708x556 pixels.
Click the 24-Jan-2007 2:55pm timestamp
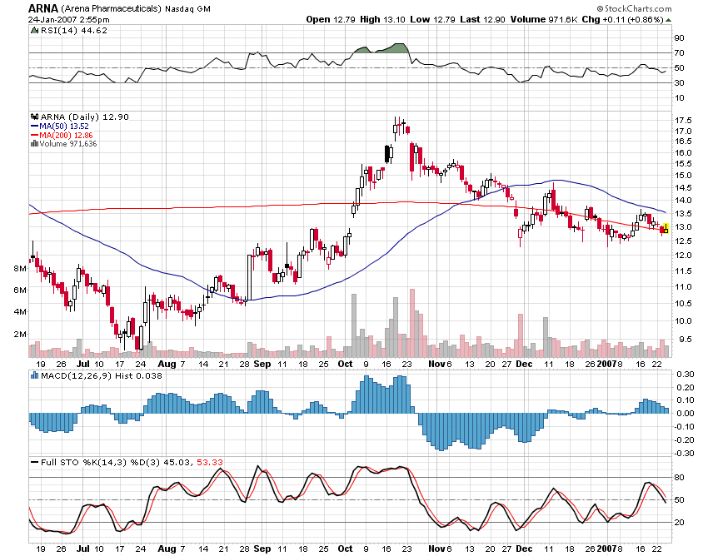tap(68, 19)
